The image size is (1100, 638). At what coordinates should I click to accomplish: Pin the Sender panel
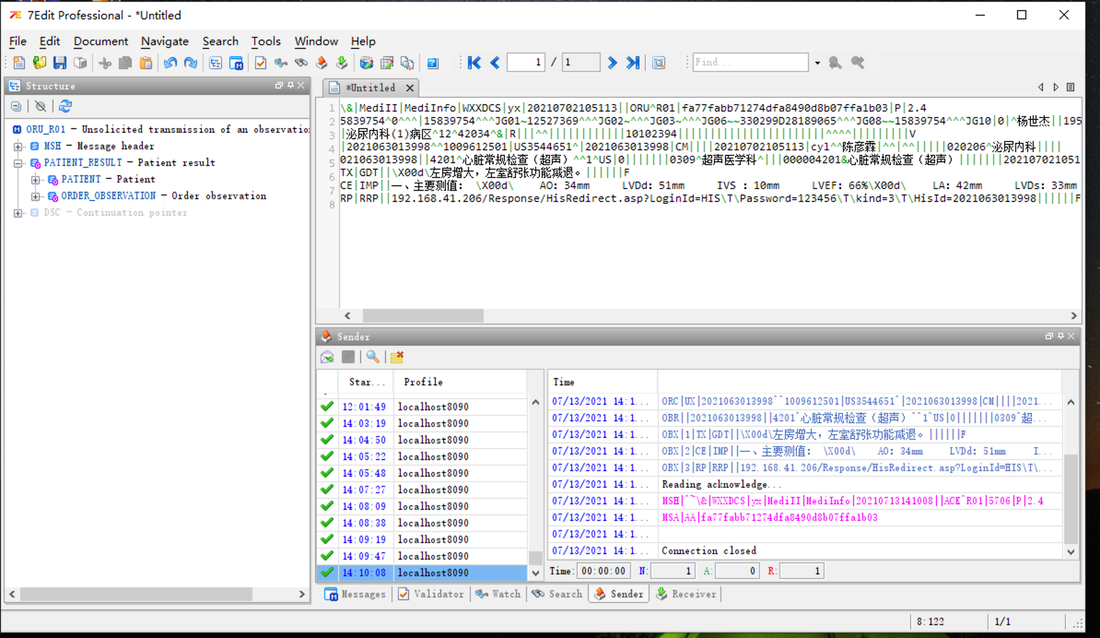1060,336
